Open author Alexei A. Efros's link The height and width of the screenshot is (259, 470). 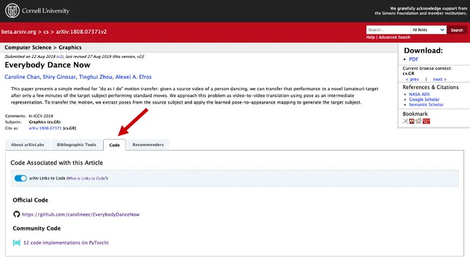point(133,77)
